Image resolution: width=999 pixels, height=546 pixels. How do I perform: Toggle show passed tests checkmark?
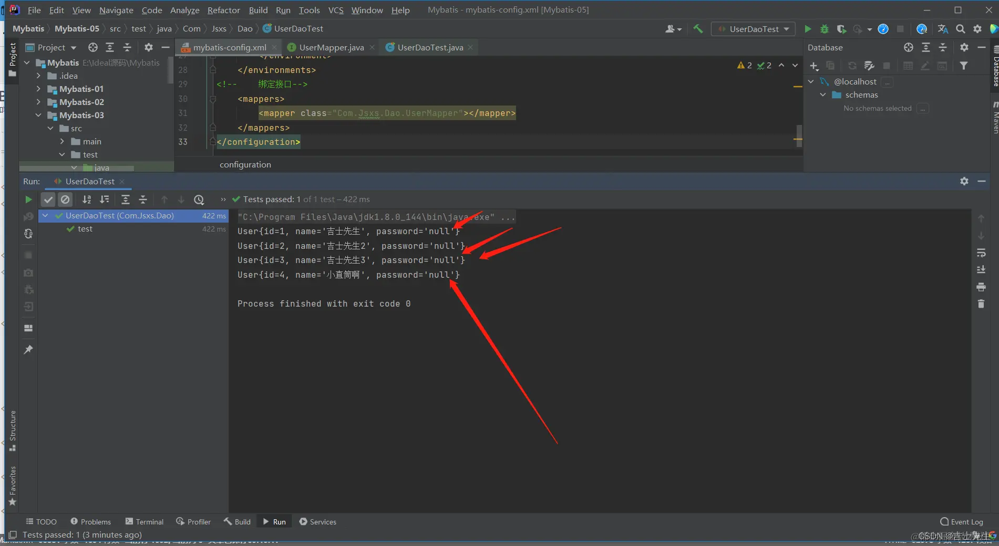[x=48, y=199]
